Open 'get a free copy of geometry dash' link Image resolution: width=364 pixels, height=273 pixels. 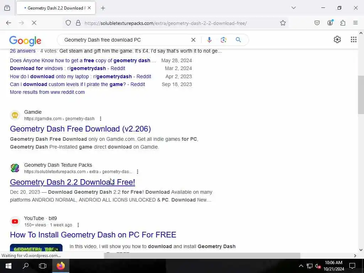click(x=83, y=60)
